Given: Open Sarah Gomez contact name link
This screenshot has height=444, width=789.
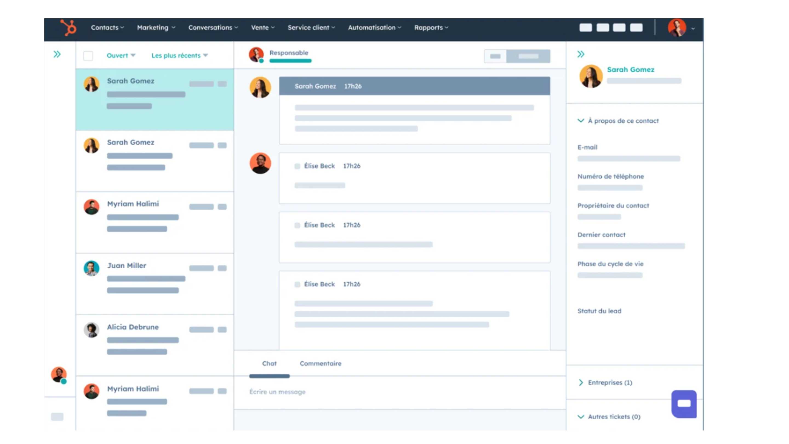Looking at the screenshot, I should (630, 70).
